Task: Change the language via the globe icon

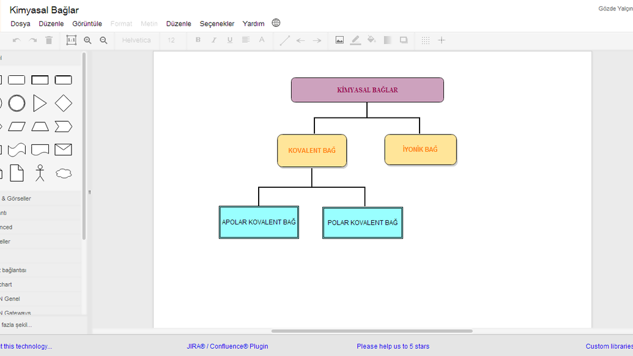Action: (276, 23)
